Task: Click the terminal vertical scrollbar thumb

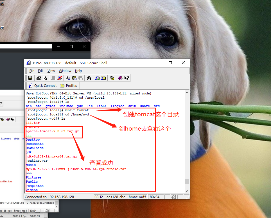Action: click(187, 182)
